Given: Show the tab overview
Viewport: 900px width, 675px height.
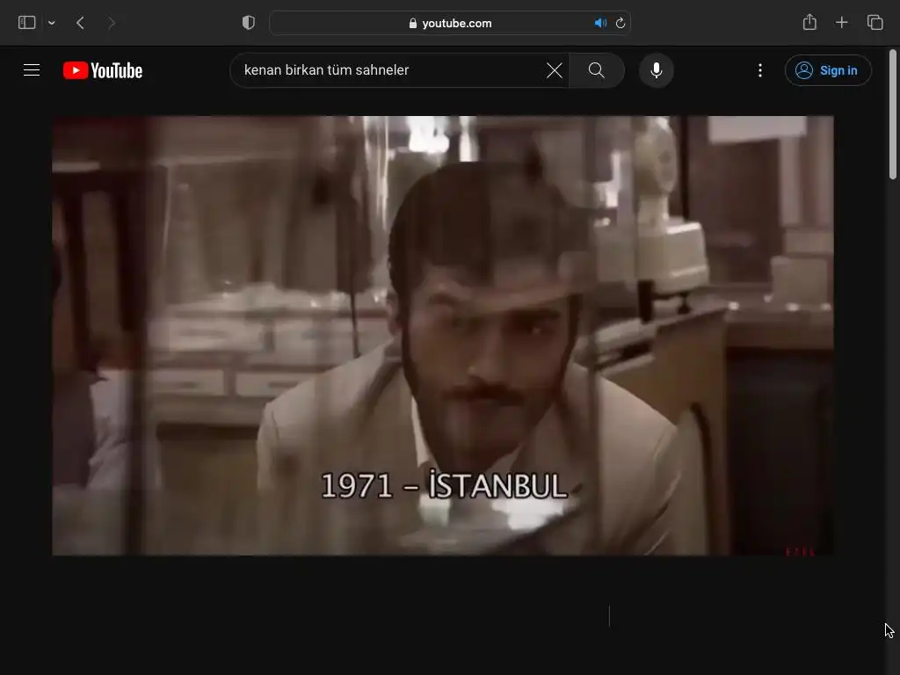Looking at the screenshot, I should 875,22.
